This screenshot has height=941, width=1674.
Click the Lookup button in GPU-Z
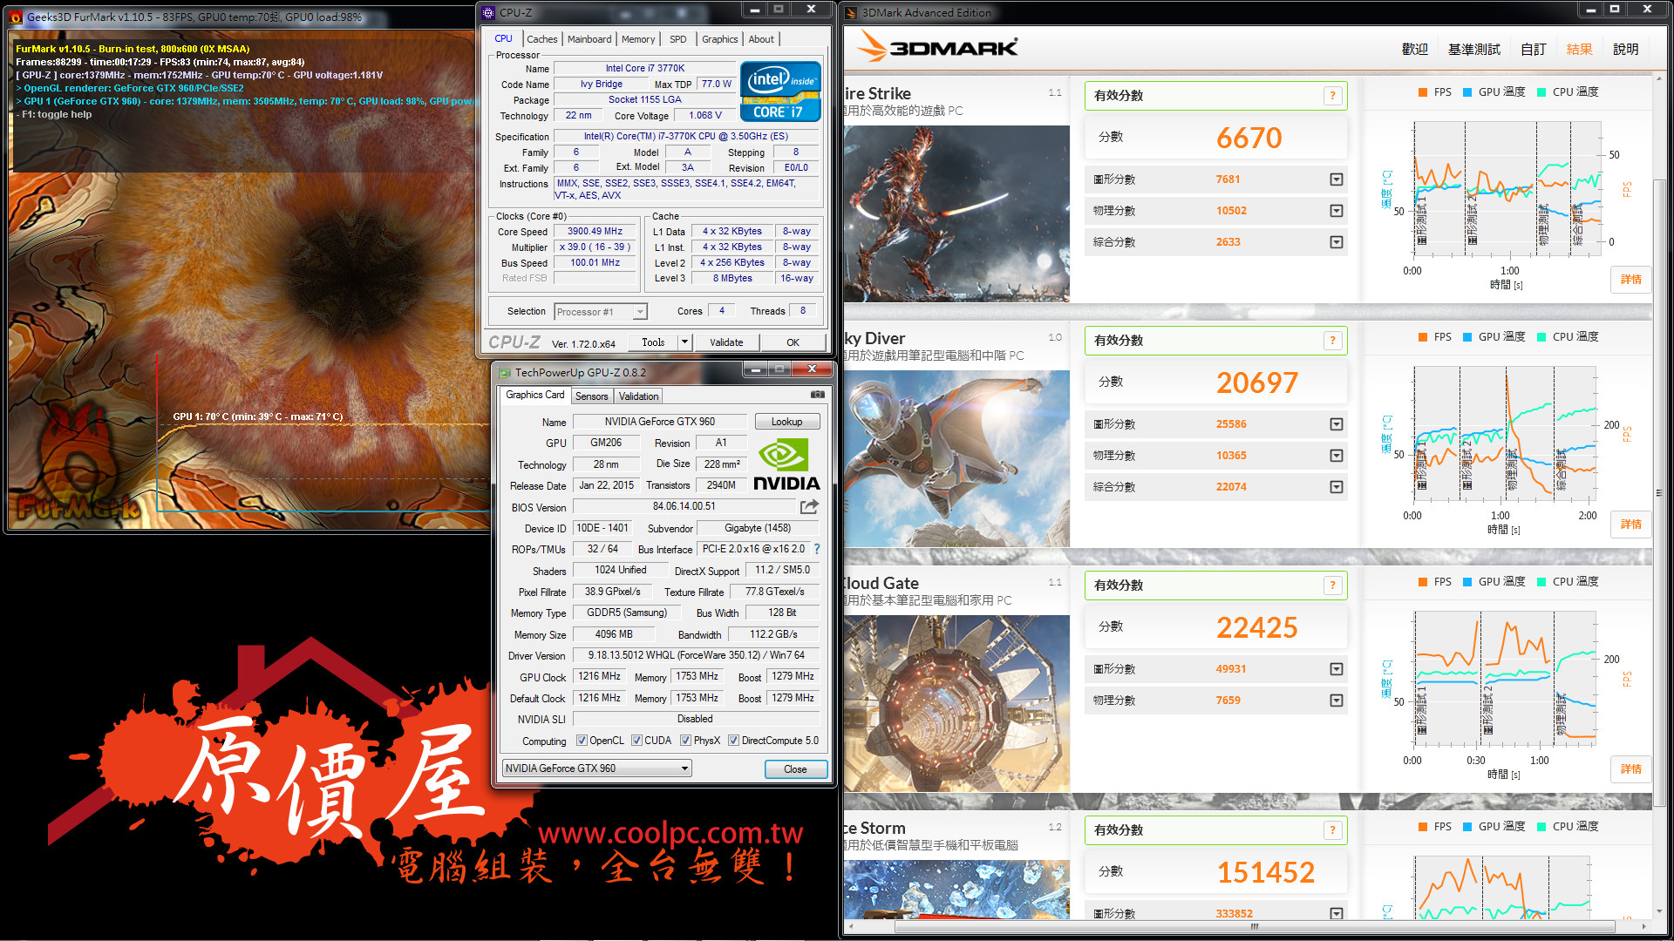(786, 422)
